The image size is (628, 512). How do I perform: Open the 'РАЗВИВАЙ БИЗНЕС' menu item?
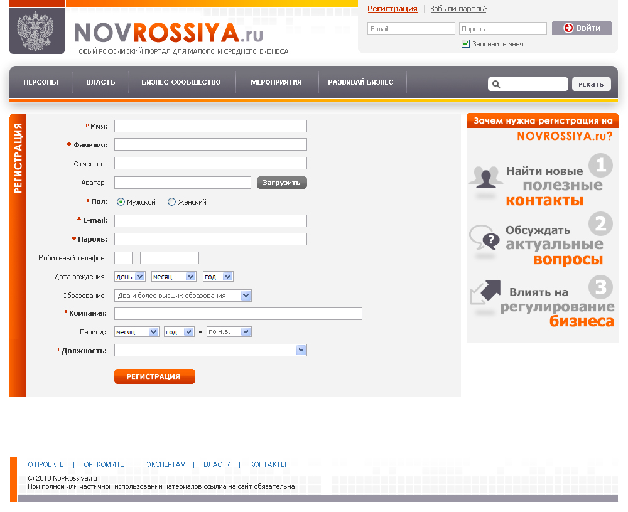360,82
